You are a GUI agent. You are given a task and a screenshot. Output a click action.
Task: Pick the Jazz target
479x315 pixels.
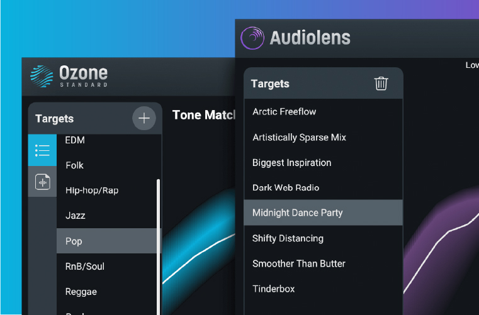click(76, 216)
